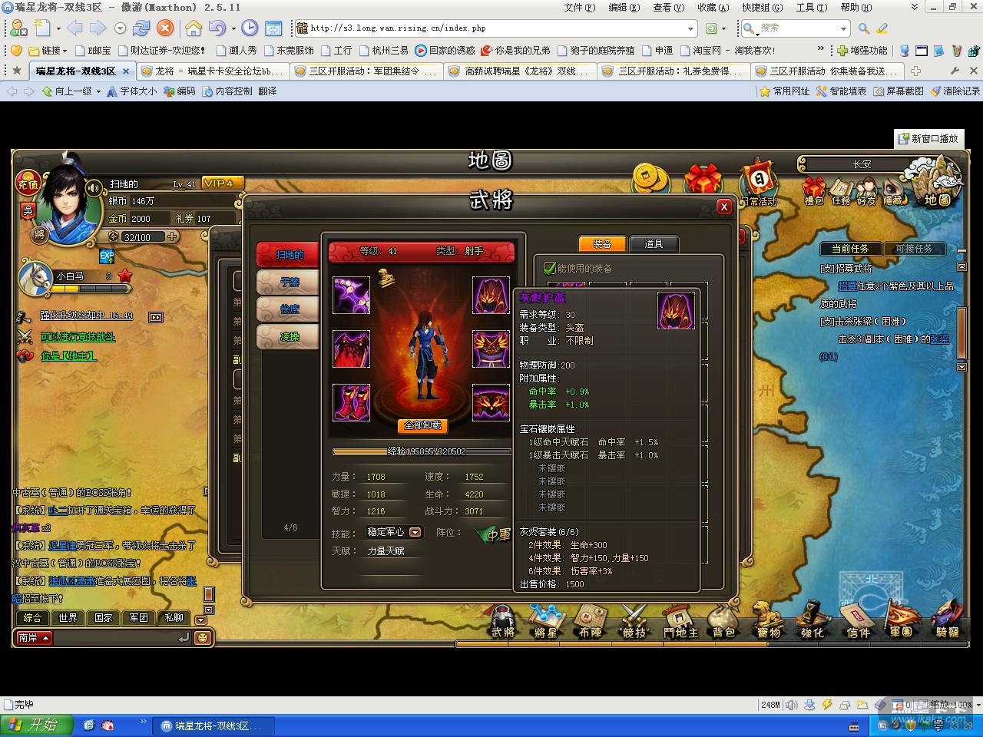Click the Windows 开始 Start button
This screenshot has width=983, height=737.
click(37, 725)
